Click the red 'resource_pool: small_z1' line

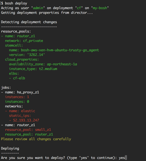click(28, 130)
